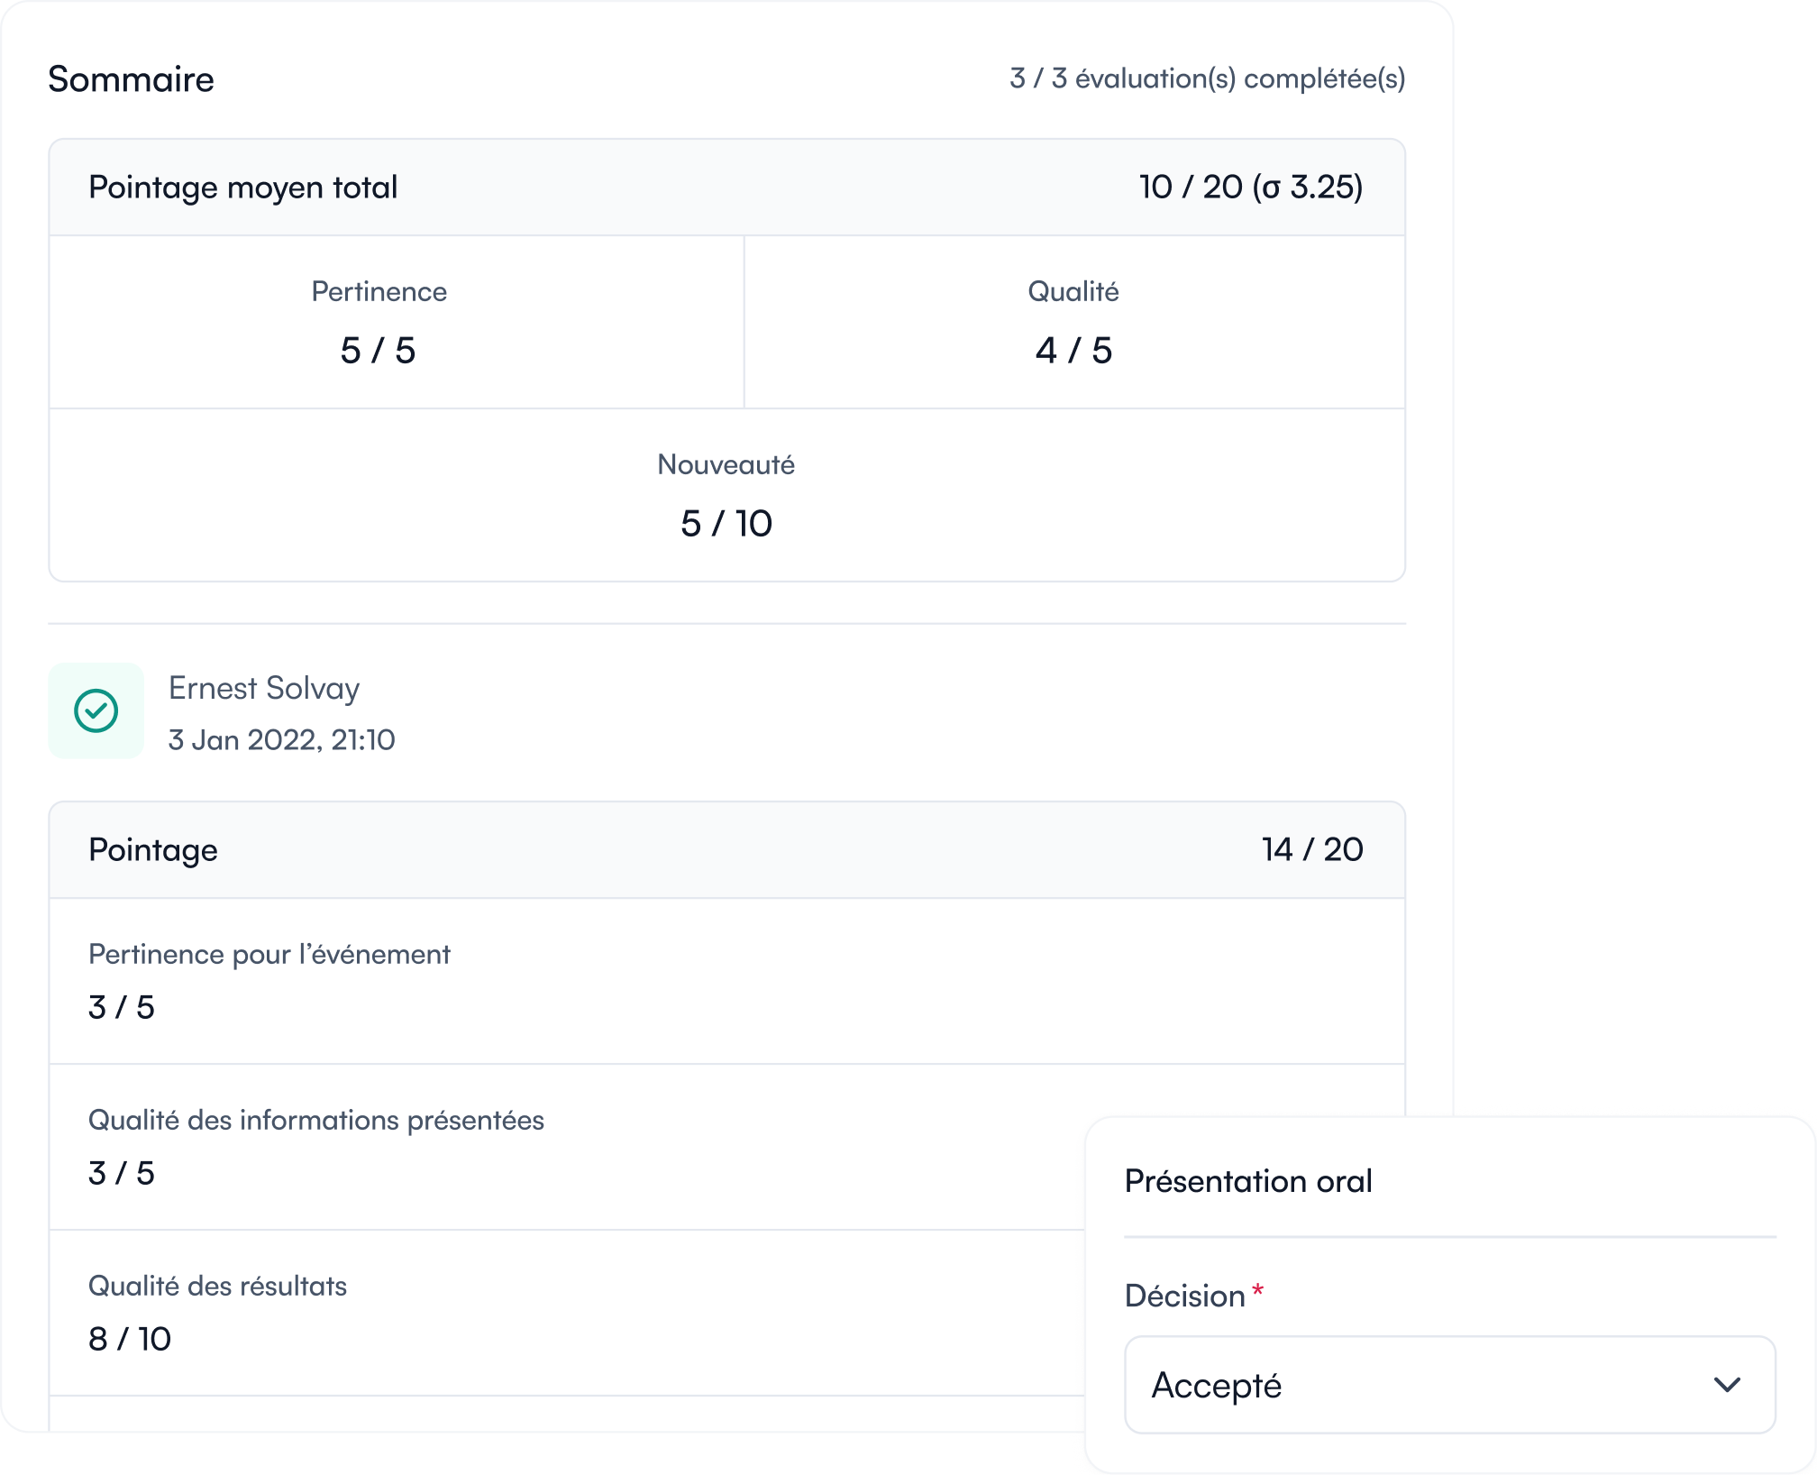Click 'Qualité des résultats' label
The image size is (1817, 1475).
pos(217,1287)
